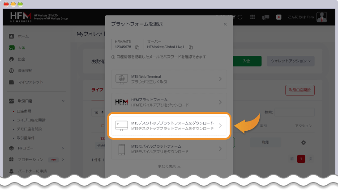Click the 入金 wallet icon in sidebar

pyautogui.click(x=12, y=47)
